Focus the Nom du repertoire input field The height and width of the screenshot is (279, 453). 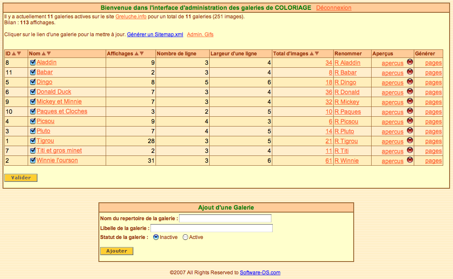click(225, 219)
